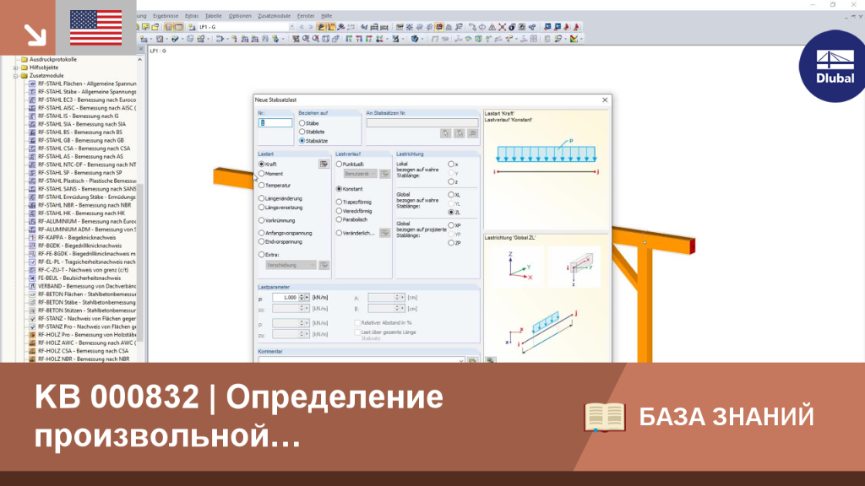
Task: Select Stäbe under Beziehen auf
Action: click(302, 123)
